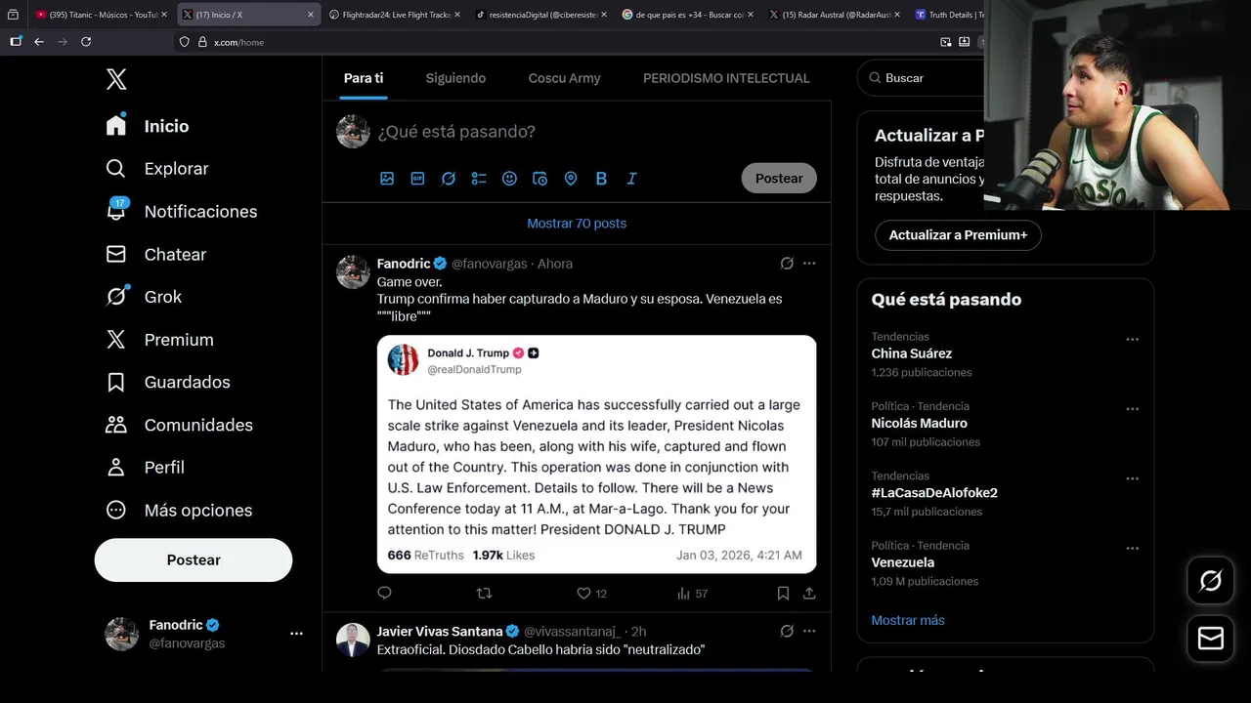Repost Fanodric's post
The image size is (1251, 703).
[484, 593]
